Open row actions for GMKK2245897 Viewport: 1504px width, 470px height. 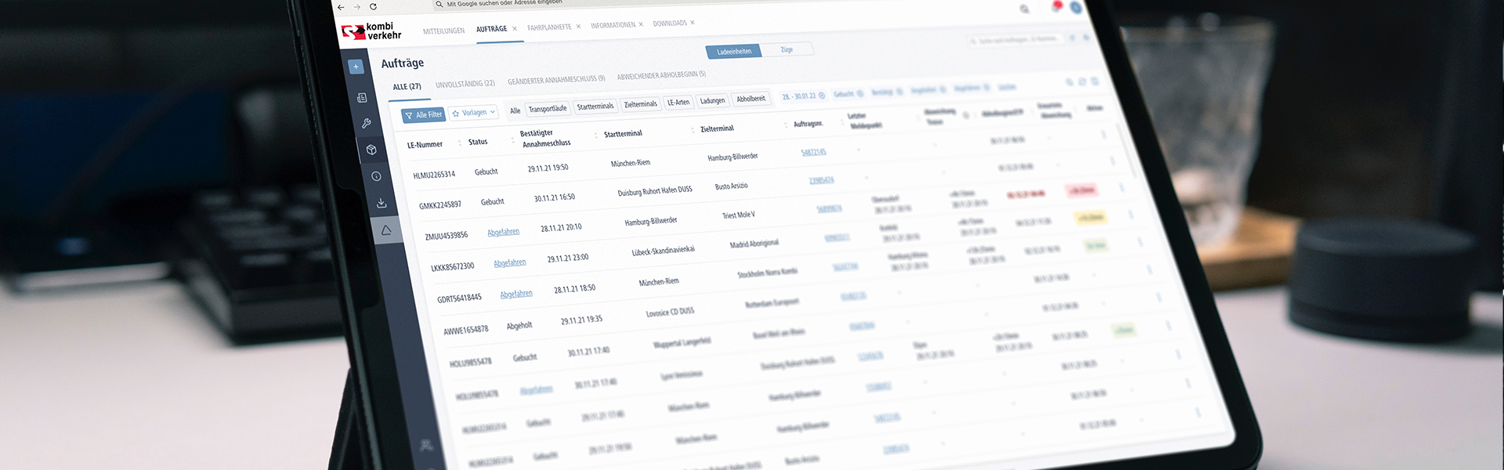pos(1113,161)
